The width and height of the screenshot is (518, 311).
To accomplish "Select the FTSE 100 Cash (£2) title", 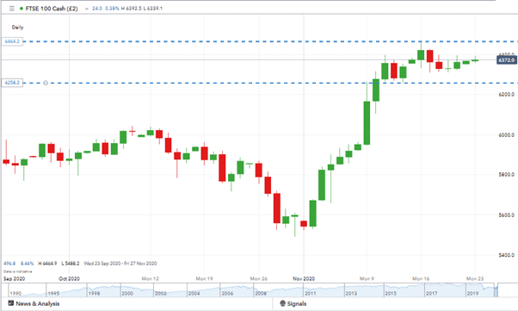I will (x=52, y=9).
